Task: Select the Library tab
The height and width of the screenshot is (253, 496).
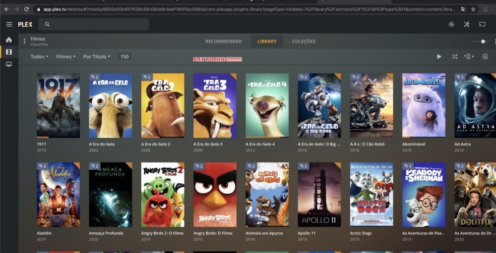Action: (x=267, y=42)
